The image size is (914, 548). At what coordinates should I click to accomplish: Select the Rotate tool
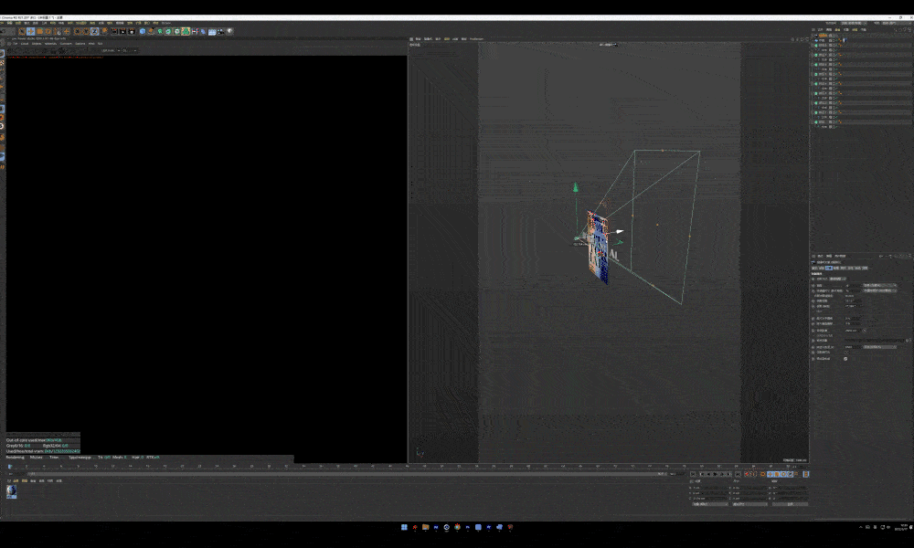coord(48,31)
